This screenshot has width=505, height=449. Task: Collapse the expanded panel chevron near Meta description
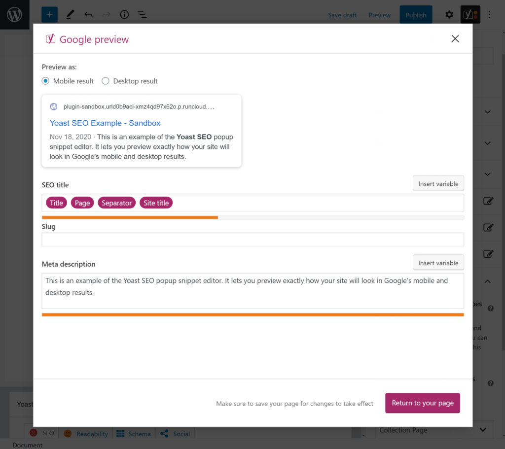pyautogui.click(x=487, y=281)
